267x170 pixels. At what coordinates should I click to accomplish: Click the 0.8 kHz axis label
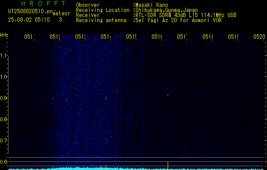tap(4, 119)
